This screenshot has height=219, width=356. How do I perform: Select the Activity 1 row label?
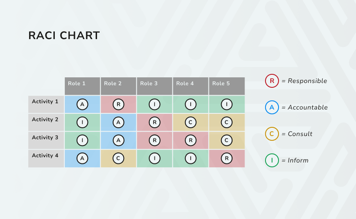click(x=46, y=104)
